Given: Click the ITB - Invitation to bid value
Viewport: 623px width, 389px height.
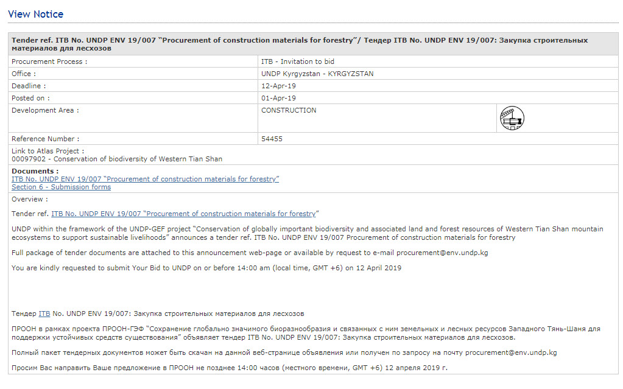Looking at the screenshot, I should pos(297,62).
